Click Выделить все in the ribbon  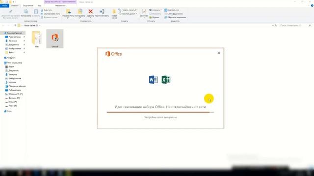click(x=172, y=10)
